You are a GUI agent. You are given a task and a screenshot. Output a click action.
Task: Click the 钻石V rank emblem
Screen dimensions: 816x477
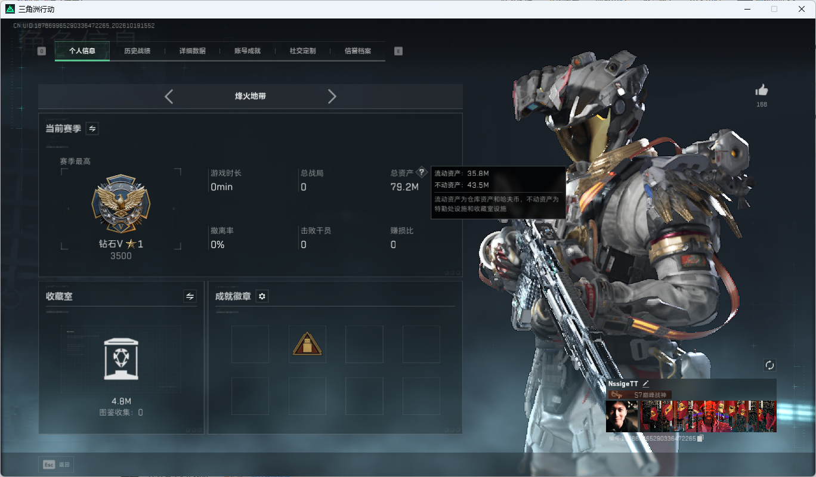point(121,204)
